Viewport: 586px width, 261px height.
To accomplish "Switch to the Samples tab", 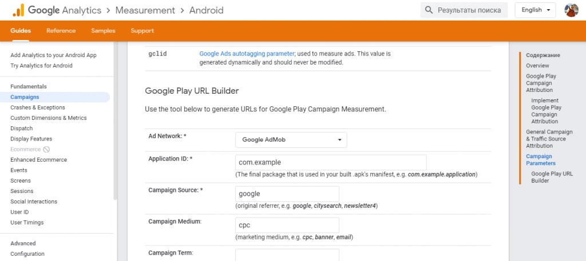I will [x=103, y=31].
